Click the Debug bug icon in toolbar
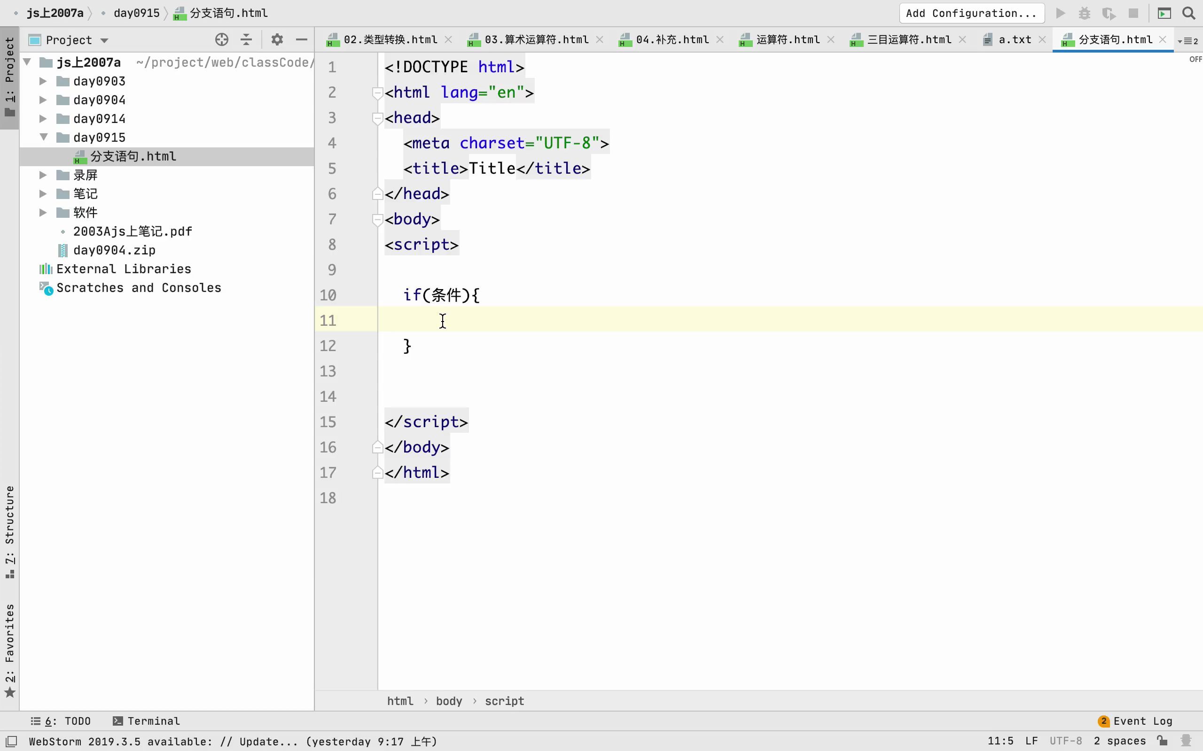 tap(1084, 14)
